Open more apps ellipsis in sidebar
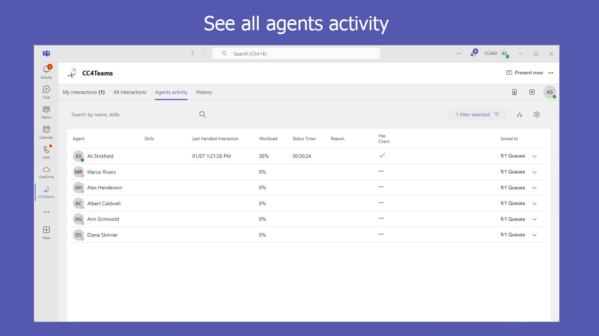This screenshot has width=599, height=336. point(46,212)
